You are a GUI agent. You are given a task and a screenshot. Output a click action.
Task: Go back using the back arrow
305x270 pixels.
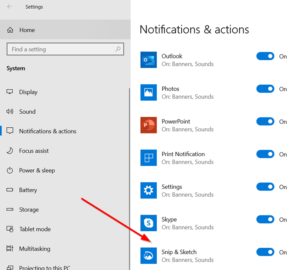(10, 7)
